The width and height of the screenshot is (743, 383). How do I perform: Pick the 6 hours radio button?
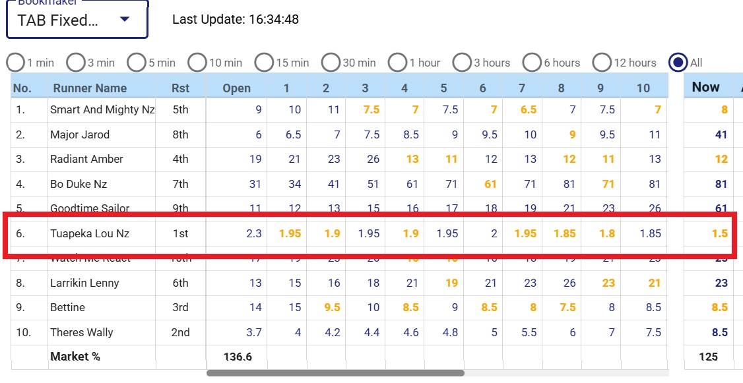coord(532,63)
